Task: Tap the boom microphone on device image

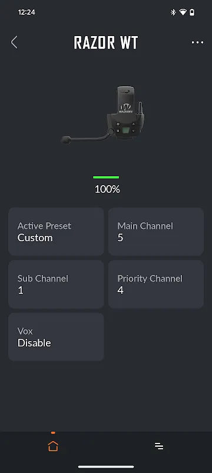Action: 85,137
